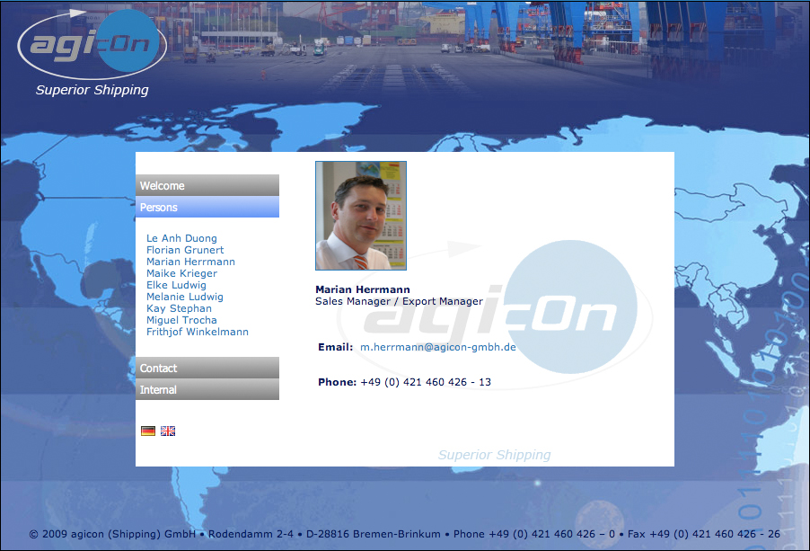The height and width of the screenshot is (551, 810).
Task: Select the Persons menu section
Action: [x=207, y=208]
